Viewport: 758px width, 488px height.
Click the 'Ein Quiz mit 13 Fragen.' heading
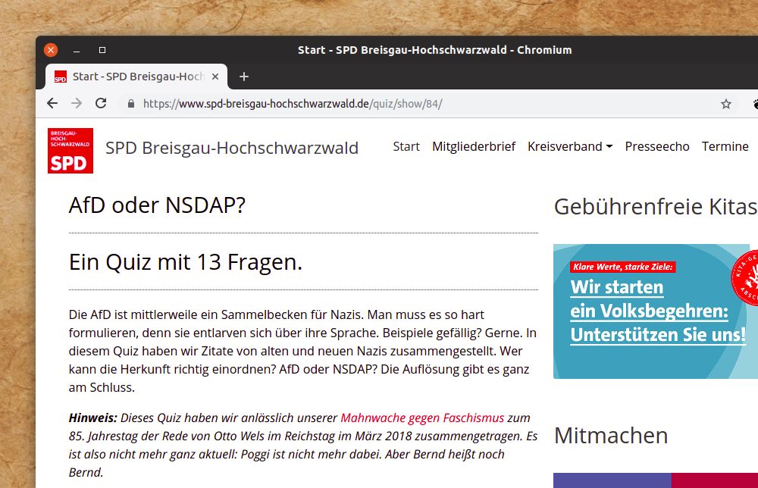(186, 262)
